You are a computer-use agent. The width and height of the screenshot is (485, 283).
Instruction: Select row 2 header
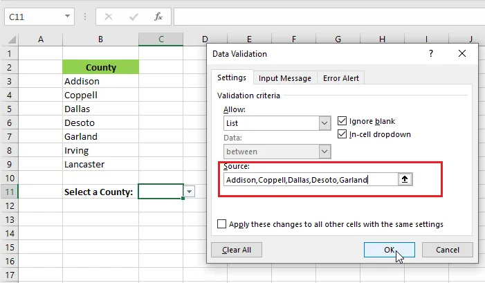click(9, 67)
